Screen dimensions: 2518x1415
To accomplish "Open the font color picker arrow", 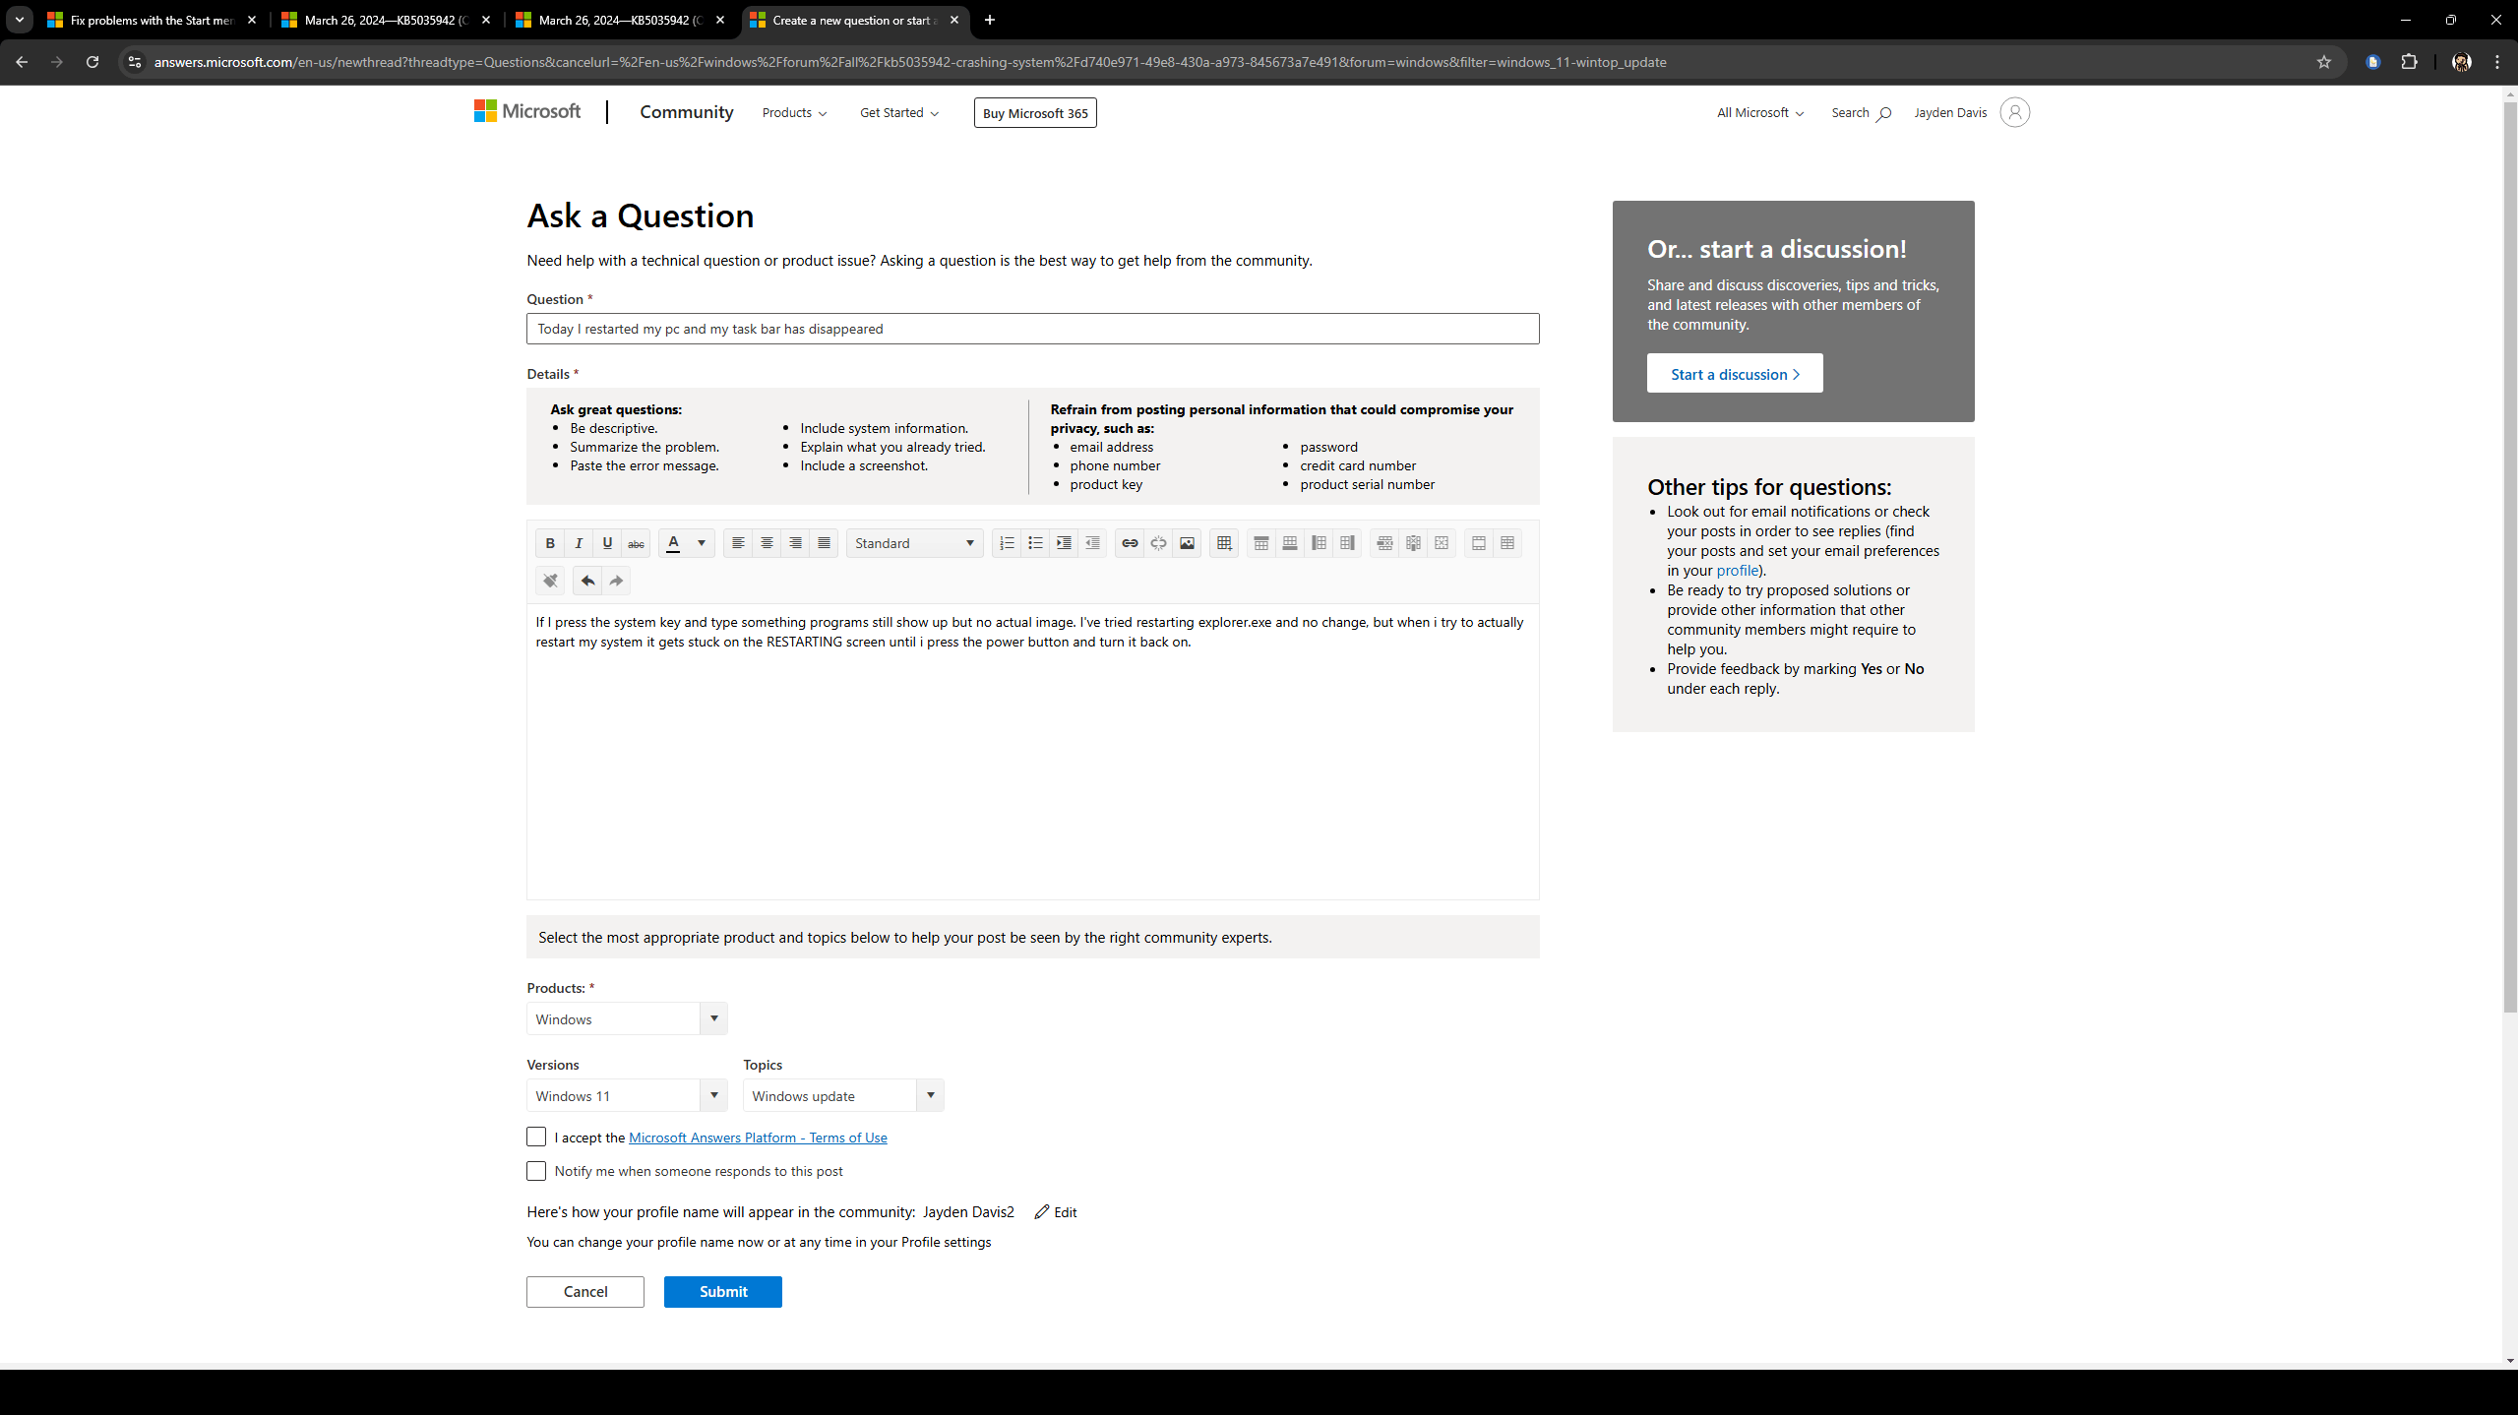I will [x=702, y=543].
